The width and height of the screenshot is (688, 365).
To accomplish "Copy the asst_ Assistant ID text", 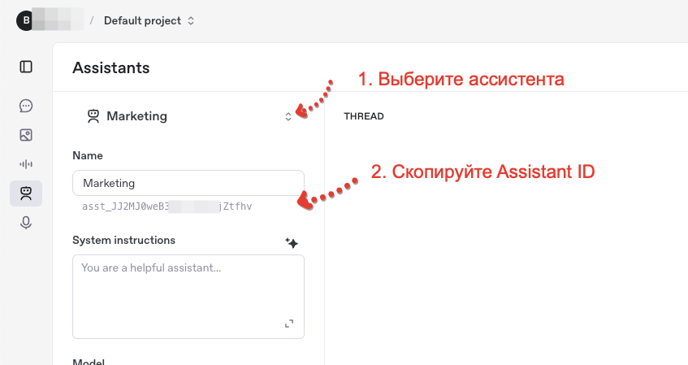I will tap(167, 206).
